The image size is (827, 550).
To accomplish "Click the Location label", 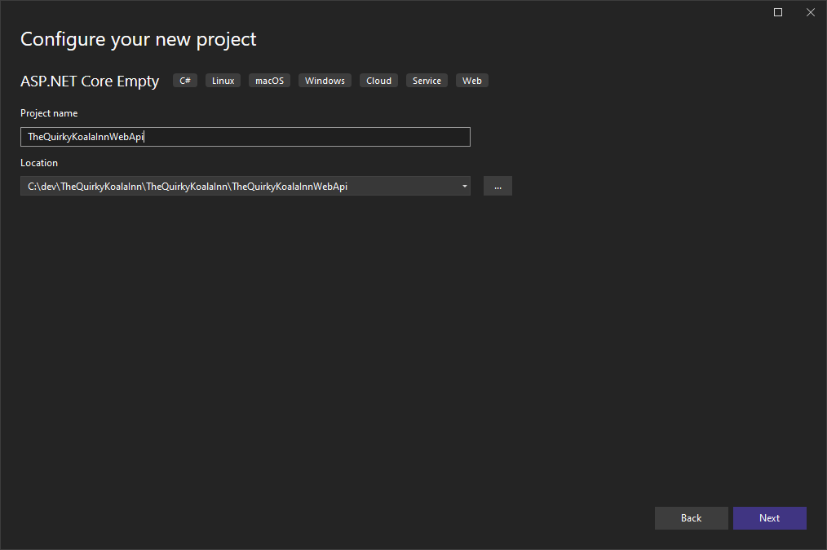I will click(39, 163).
